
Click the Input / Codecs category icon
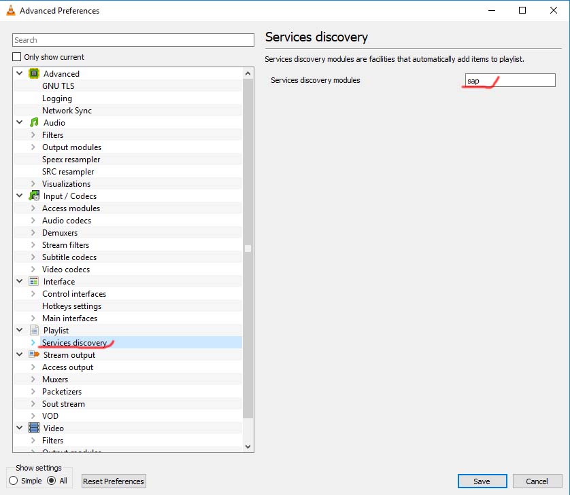pyautogui.click(x=34, y=196)
